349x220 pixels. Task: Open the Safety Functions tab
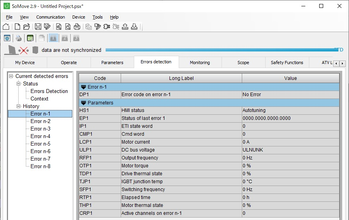(287, 63)
